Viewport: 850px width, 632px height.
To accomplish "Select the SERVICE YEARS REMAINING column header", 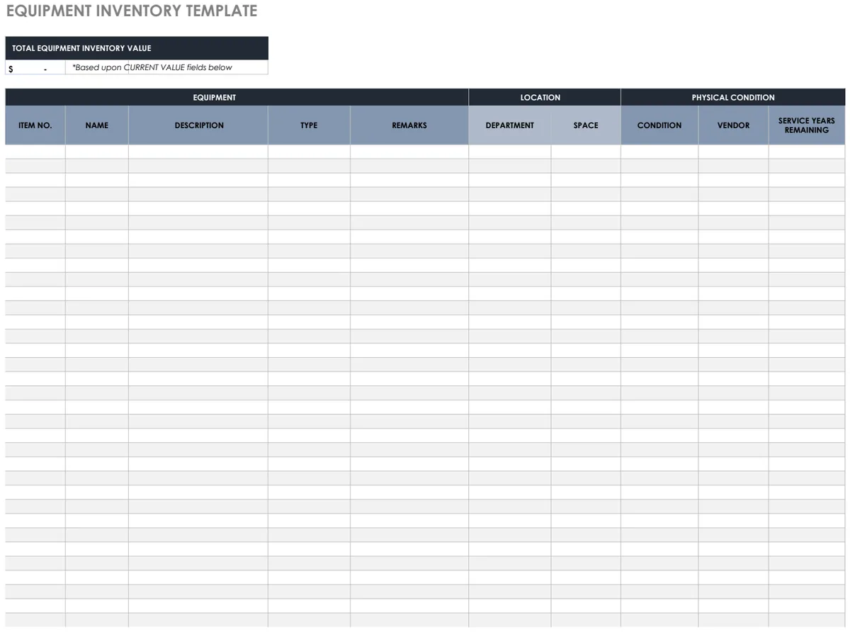I will coord(807,125).
